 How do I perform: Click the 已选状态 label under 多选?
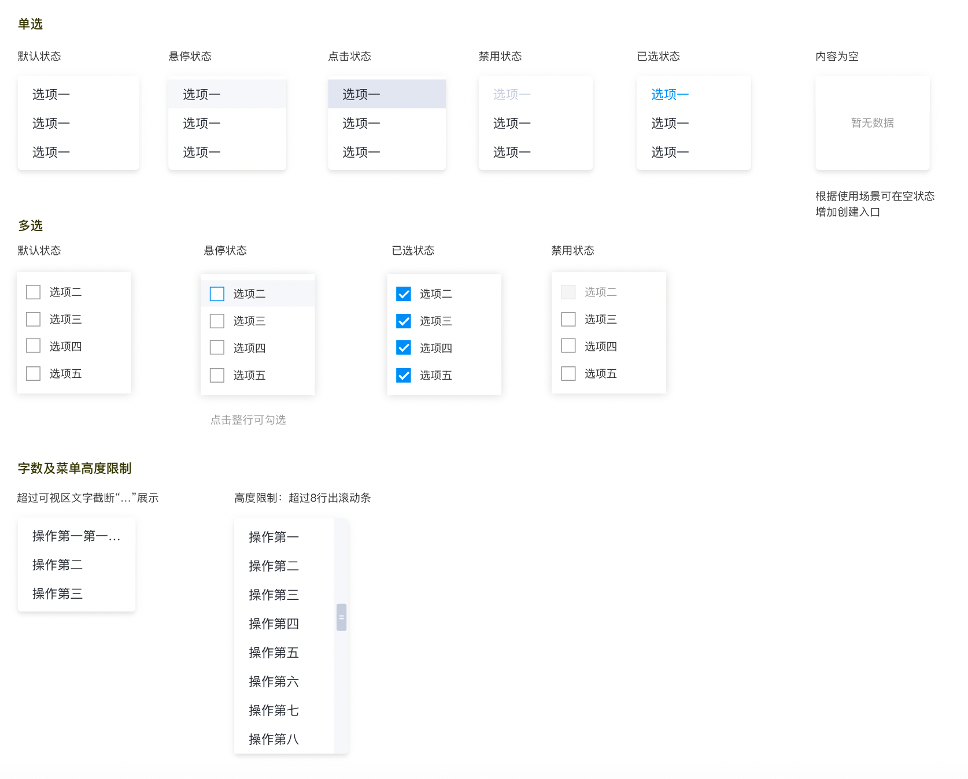click(x=413, y=250)
